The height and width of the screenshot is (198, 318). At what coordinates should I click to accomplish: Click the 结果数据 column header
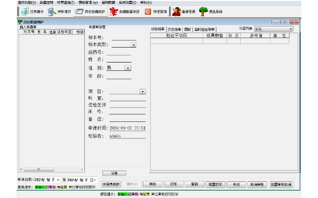215,36
